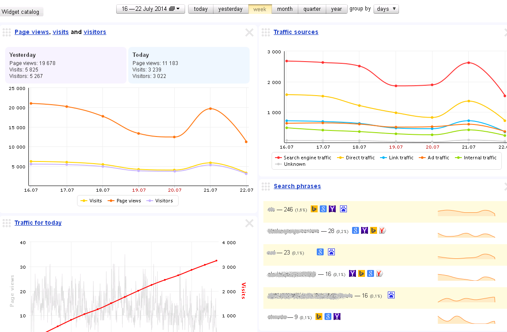This screenshot has width=507, height=332.
Task: Click the Bing icon on the 246-hit phrase
Action: [x=314, y=209]
